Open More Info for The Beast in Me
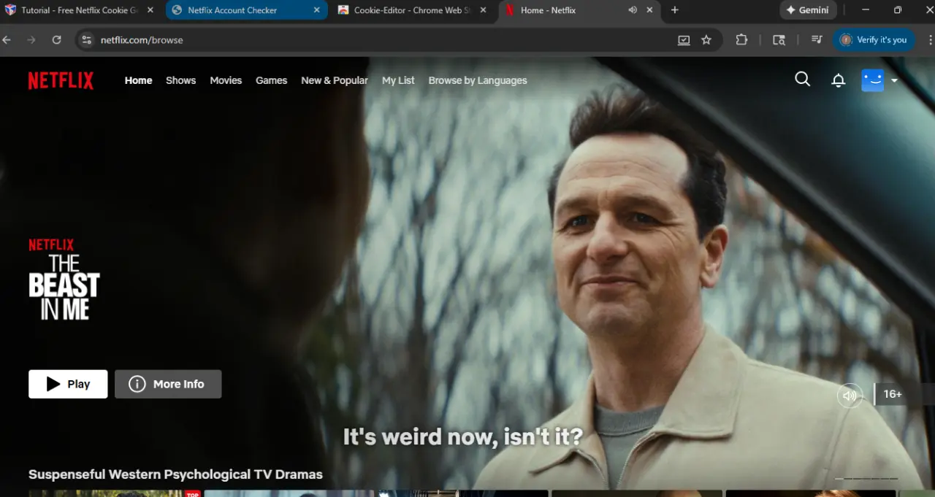This screenshot has height=497, width=935. click(168, 384)
